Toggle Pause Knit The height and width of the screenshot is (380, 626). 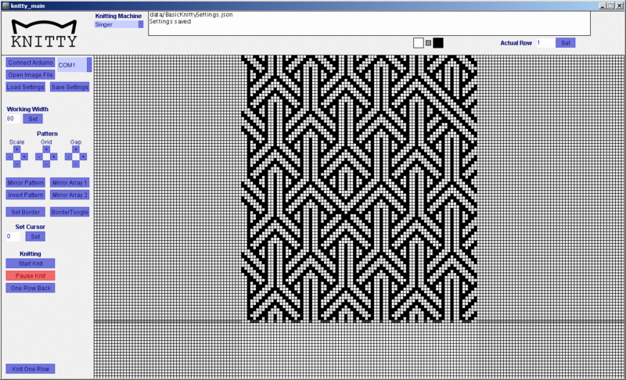[31, 276]
